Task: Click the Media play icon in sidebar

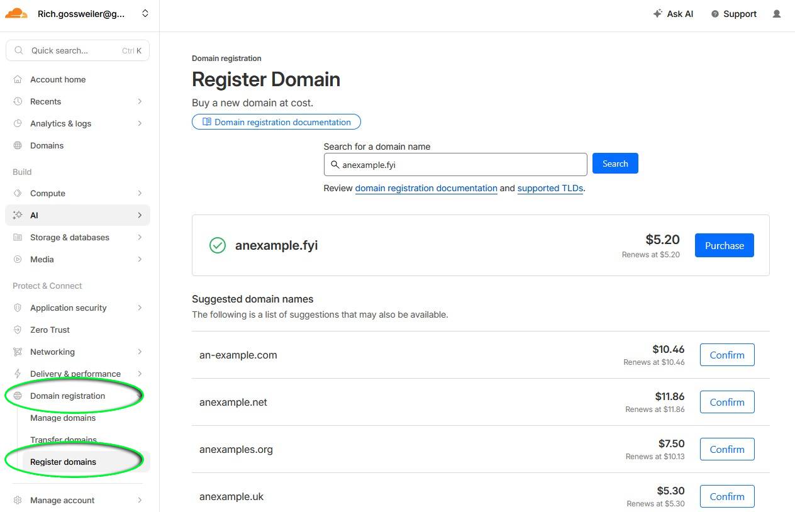Action: coord(18,259)
